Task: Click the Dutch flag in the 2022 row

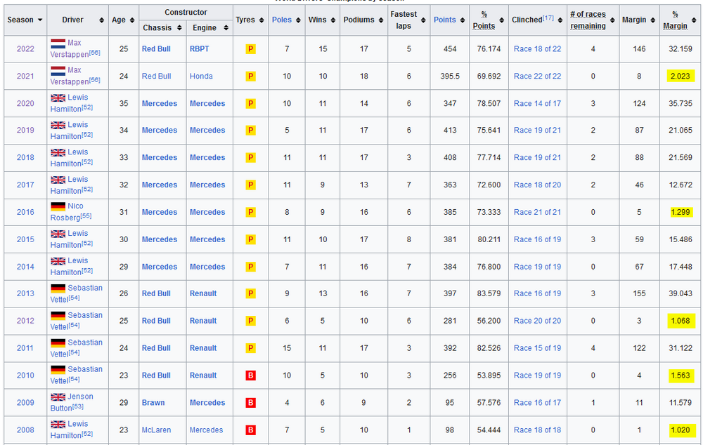Action: [58, 44]
